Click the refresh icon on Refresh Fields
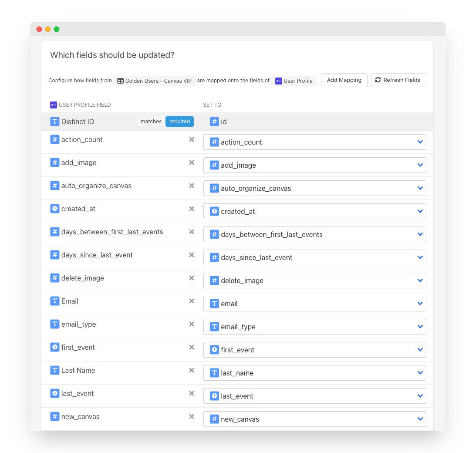This screenshot has height=453, width=476. (x=378, y=80)
